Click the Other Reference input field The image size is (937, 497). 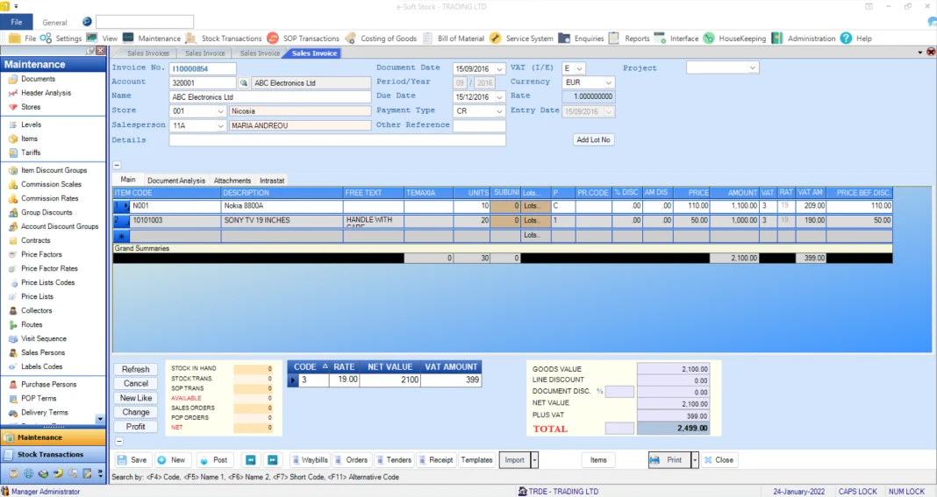(x=479, y=125)
